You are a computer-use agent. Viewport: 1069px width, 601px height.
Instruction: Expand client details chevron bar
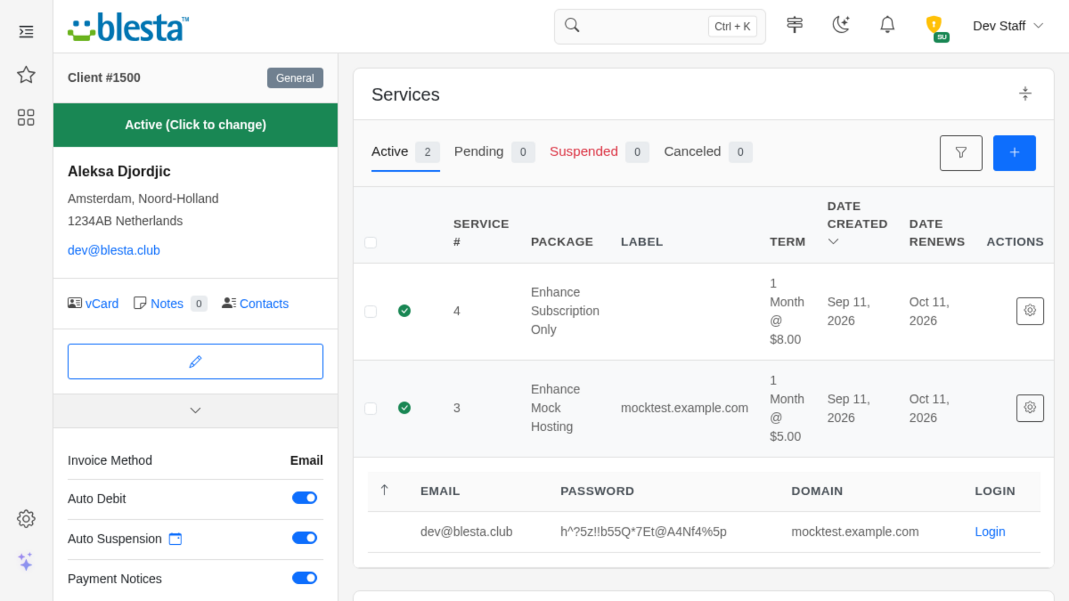[195, 411]
